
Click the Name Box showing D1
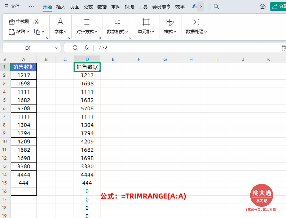[28, 48]
